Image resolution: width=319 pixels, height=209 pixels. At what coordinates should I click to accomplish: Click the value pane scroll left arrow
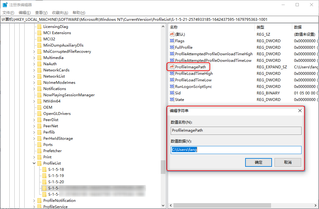click(170, 205)
